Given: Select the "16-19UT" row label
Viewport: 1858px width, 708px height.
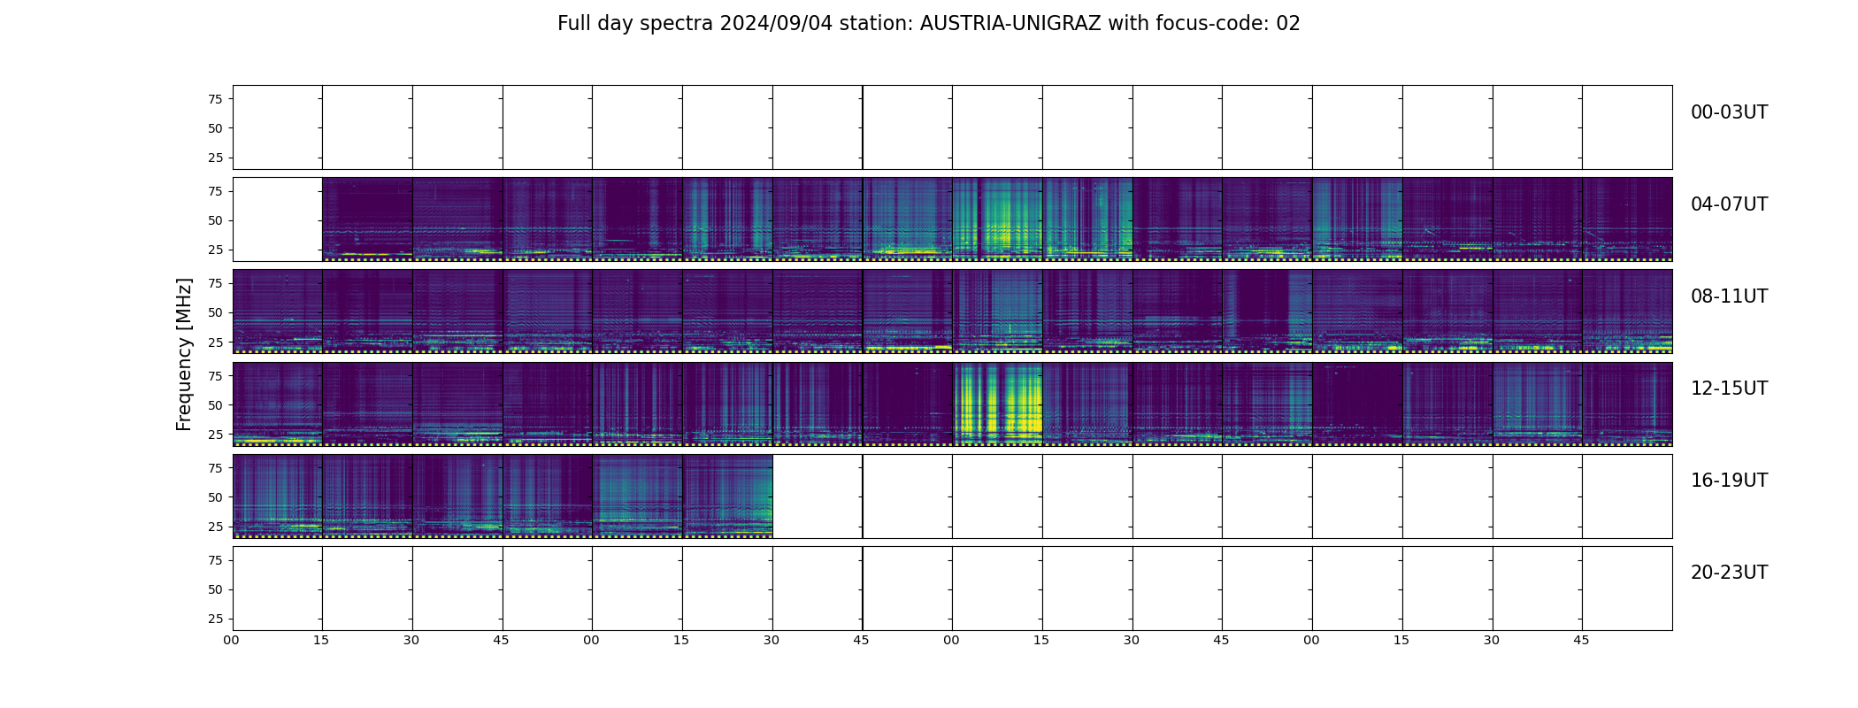Looking at the screenshot, I should [1729, 481].
